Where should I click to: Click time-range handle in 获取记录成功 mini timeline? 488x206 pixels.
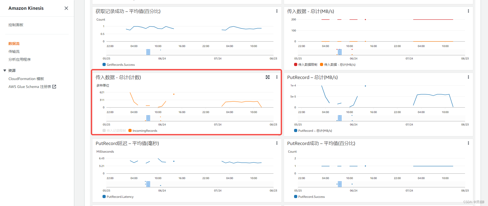148,52
